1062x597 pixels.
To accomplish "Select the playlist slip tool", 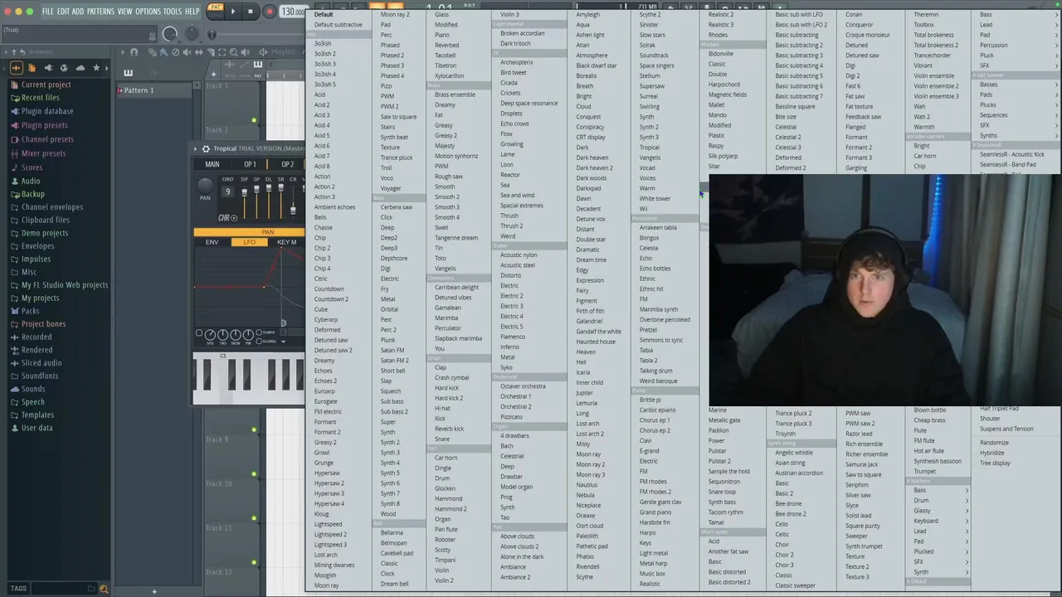I will pos(198,52).
